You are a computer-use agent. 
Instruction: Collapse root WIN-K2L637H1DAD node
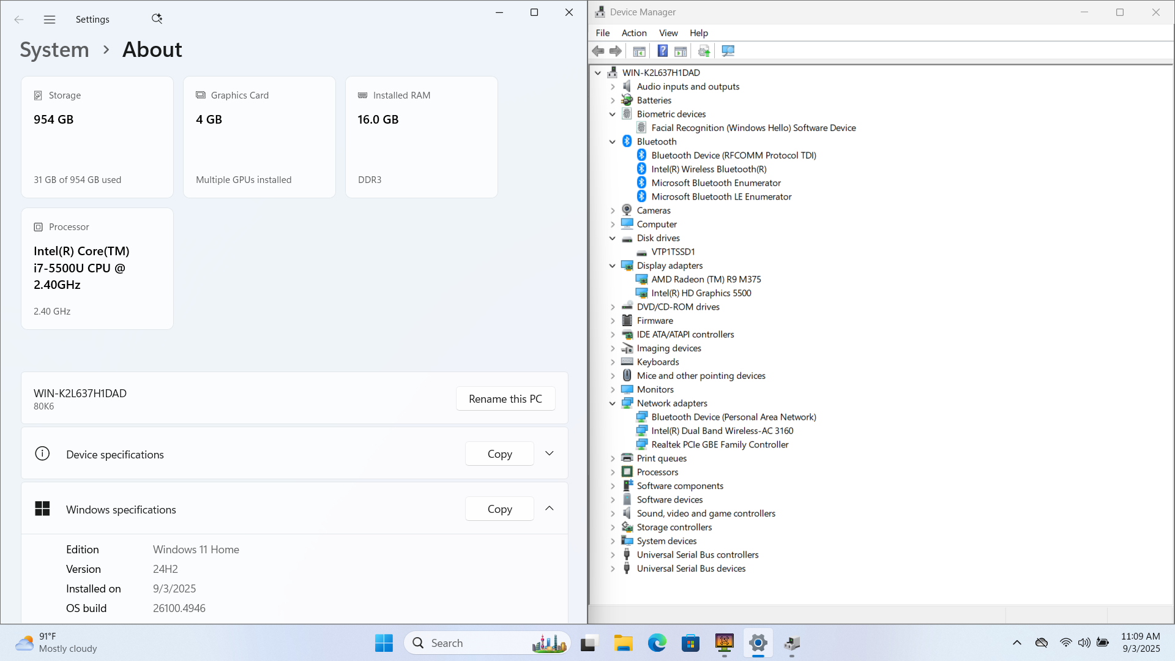598,73
